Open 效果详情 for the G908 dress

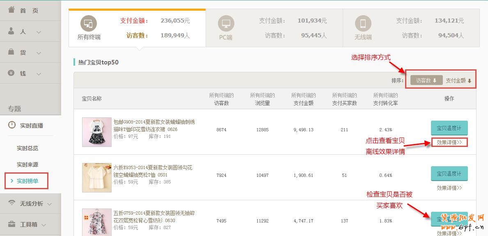(449, 142)
